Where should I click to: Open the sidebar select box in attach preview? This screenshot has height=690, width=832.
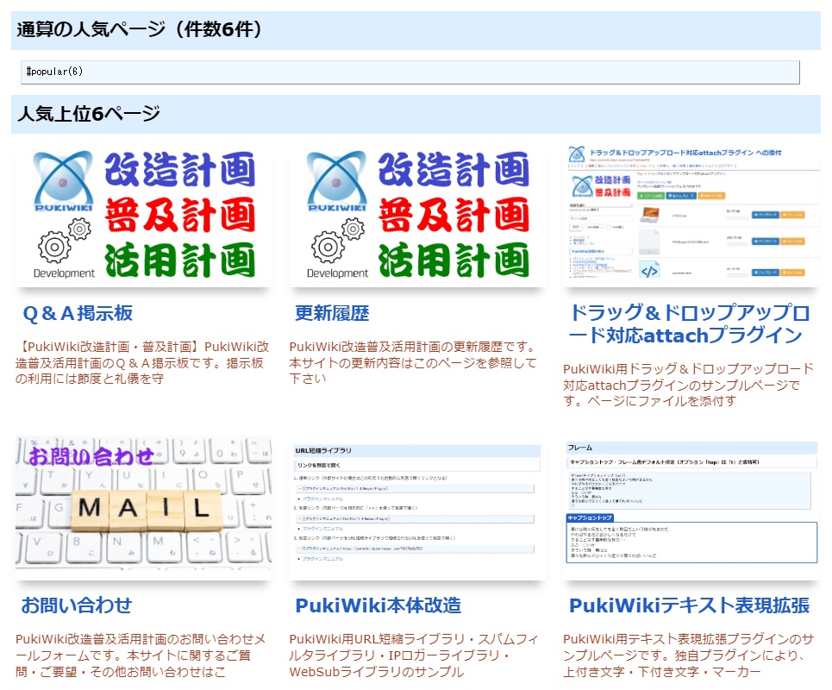point(601,205)
